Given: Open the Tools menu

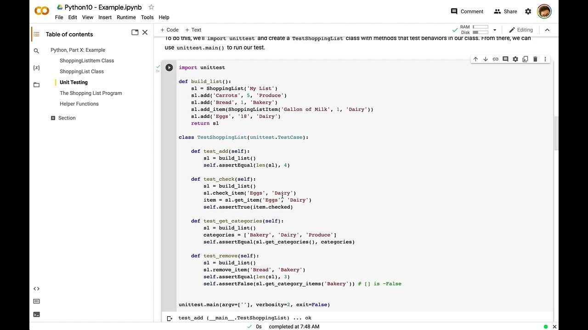Looking at the screenshot, I should (147, 17).
